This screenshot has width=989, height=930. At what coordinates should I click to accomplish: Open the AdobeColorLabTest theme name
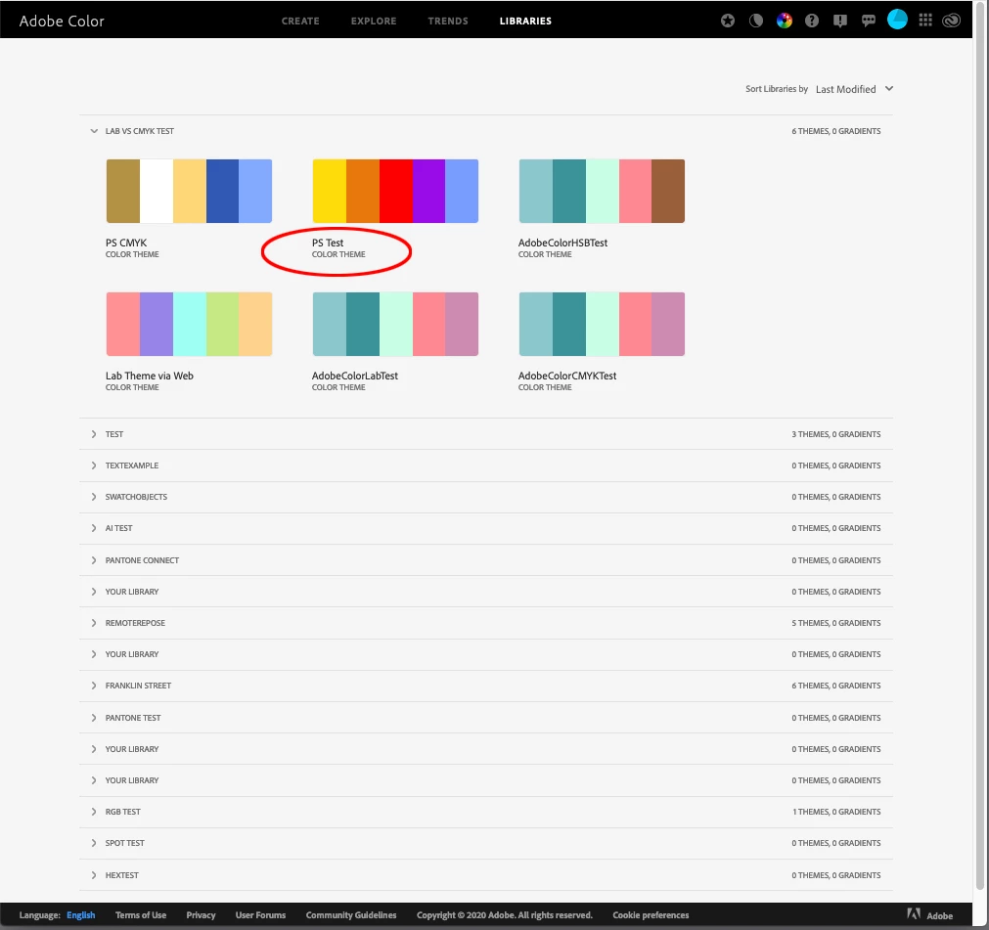[354, 376]
